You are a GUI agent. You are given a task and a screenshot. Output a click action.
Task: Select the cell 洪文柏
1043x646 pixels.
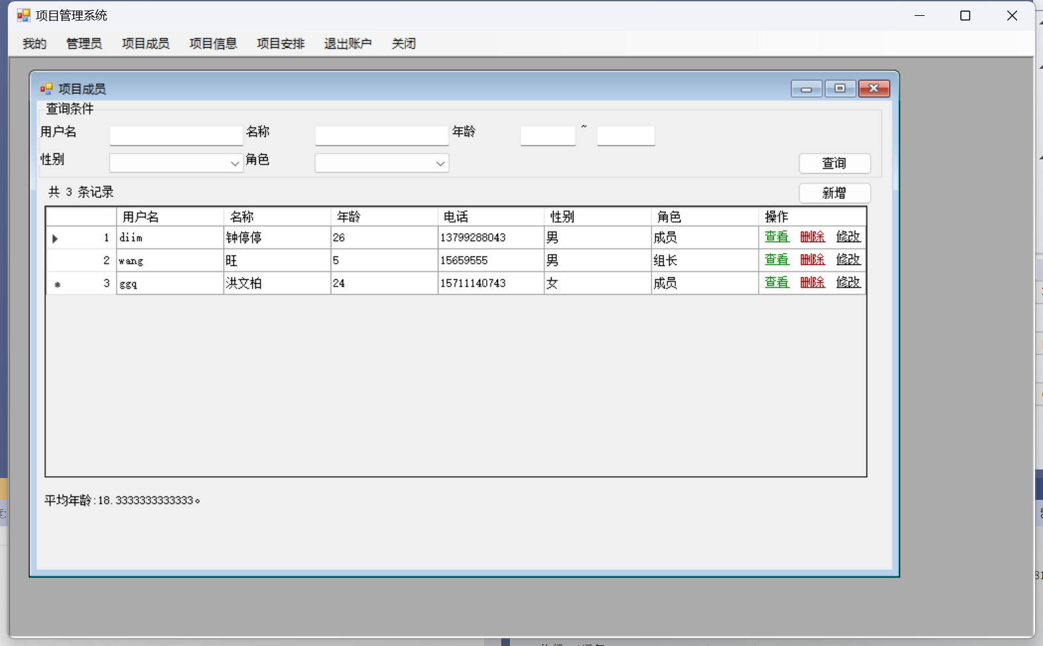coord(277,283)
